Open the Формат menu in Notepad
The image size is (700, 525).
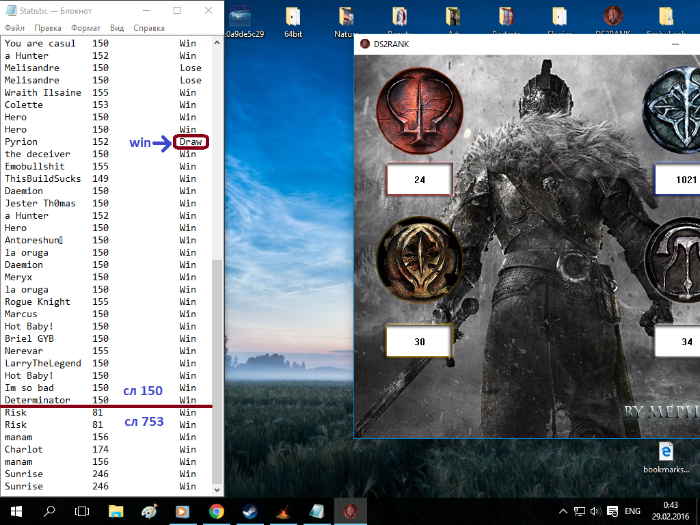click(x=85, y=27)
